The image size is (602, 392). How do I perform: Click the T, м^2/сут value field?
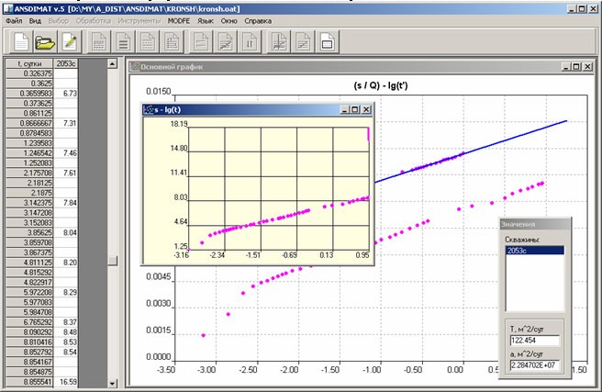(x=536, y=340)
